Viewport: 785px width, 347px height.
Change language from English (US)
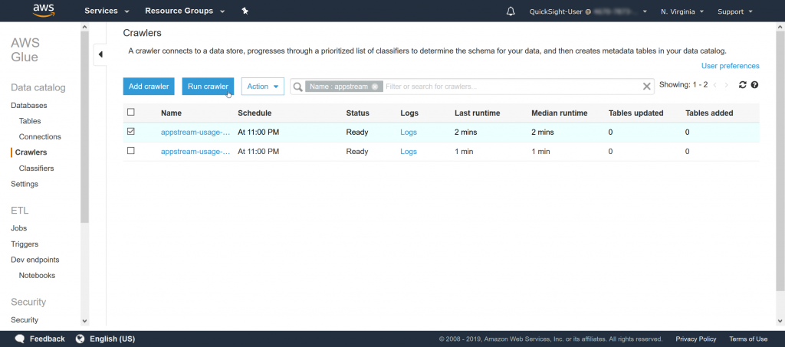pyautogui.click(x=112, y=339)
